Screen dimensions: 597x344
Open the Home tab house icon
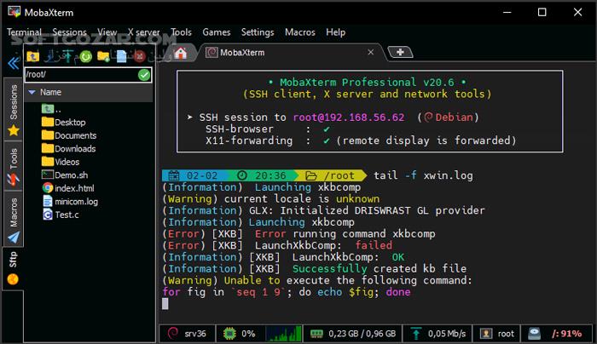181,53
